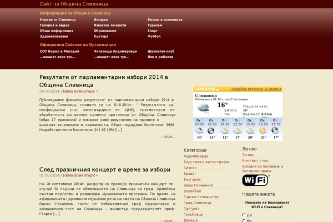Click 'Сливница' city name in weather widget
The image size is (333, 222).
206,95
